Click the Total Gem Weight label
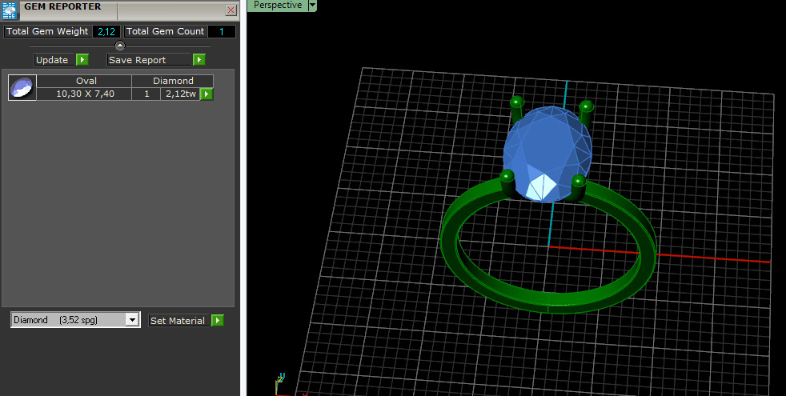The width and height of the screenshot is (786, 396). click(47, 31)
